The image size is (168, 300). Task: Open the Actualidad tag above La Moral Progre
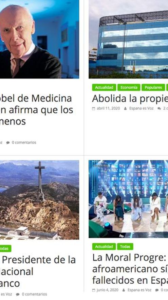(104, 246)
